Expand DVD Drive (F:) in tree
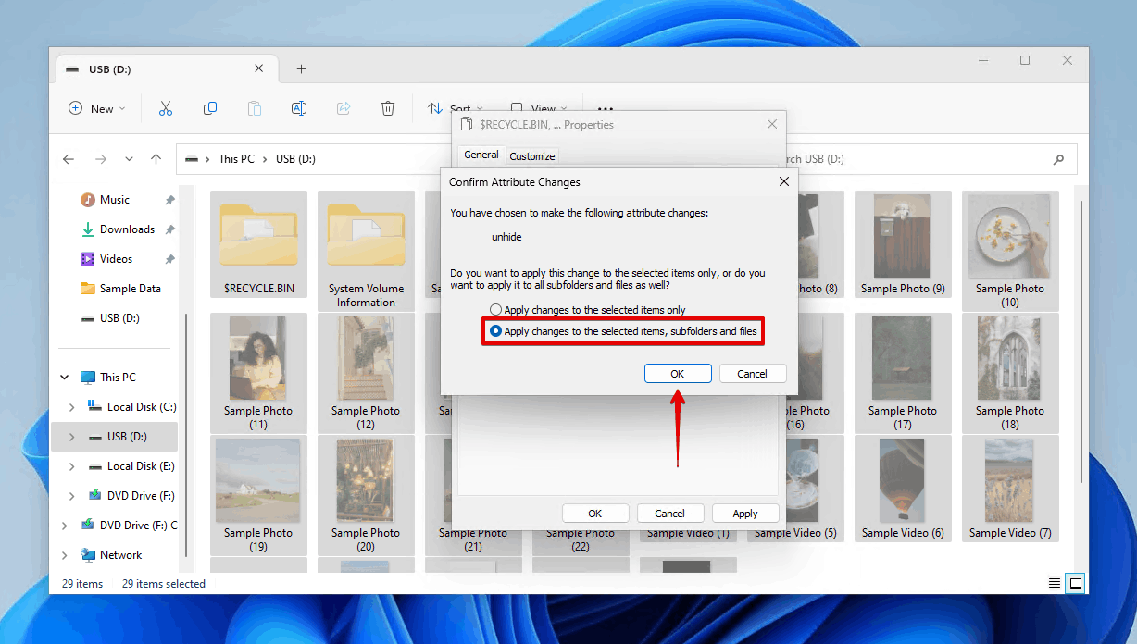This screenshot has height=644, width=1137. [72, 496]
